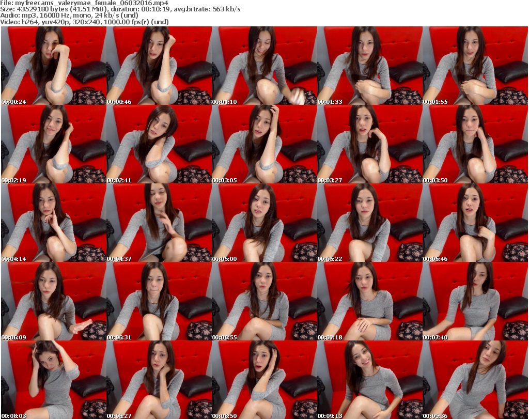Click the frame stamped 00:08:50
This screenshot has height=419, width=529.
264,380
